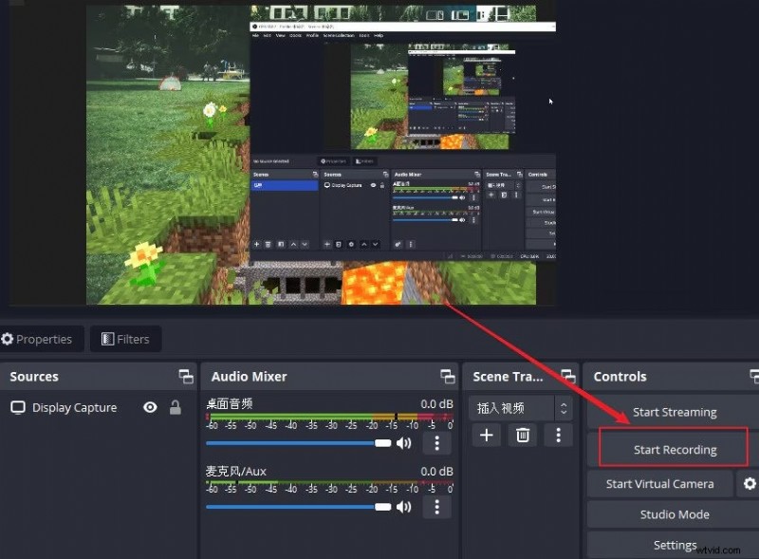Image resolution: width=759 pixels, height=559 pixels.
Task: Open advanced options for 麦克风/Aux channel
Action: (x=437, y=507)
